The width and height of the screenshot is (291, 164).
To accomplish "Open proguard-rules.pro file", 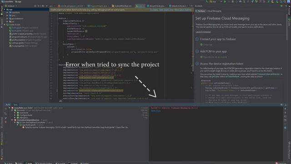I will click(x=28, y=37).
